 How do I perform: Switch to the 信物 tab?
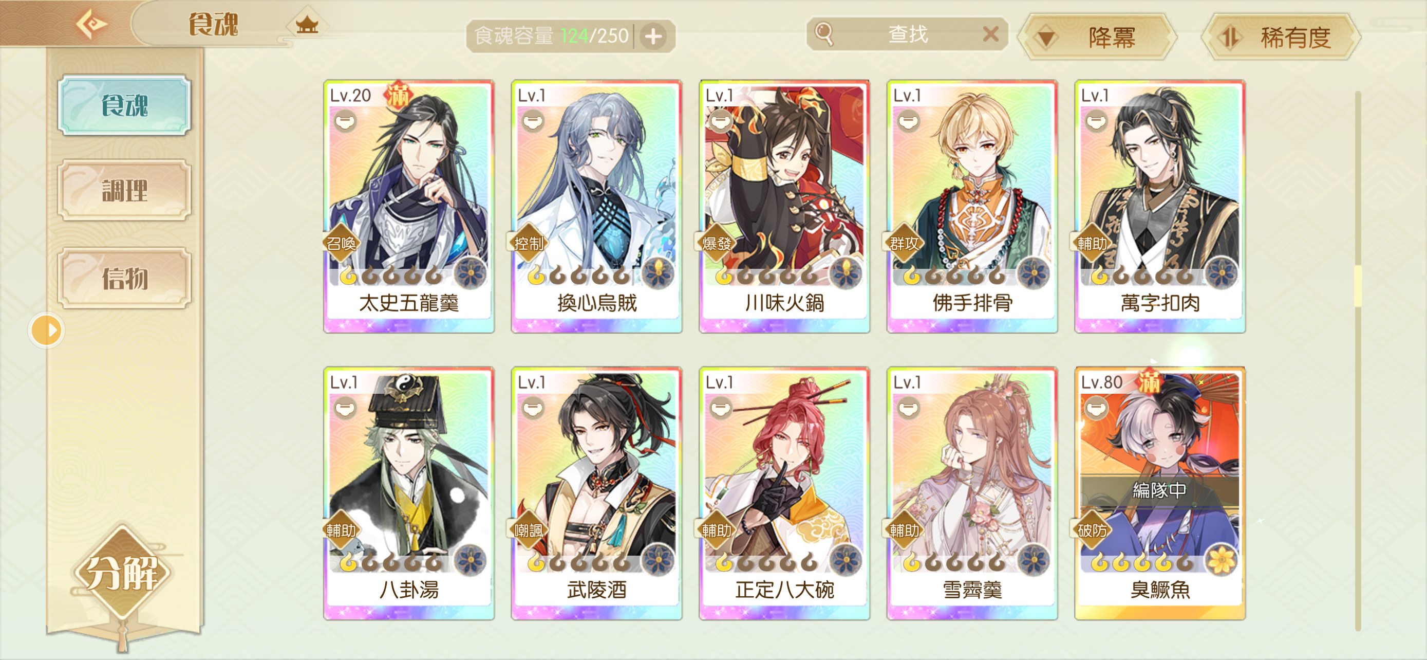125,278
